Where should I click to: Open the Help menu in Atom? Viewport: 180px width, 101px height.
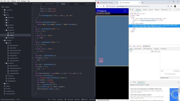(28, 1)
